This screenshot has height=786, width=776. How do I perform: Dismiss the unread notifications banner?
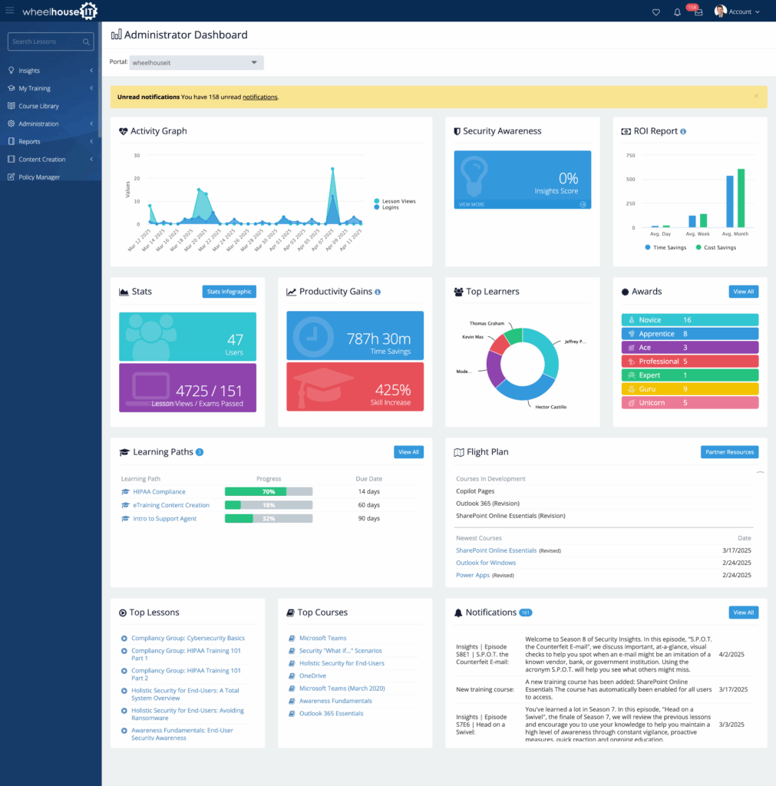click(756, 96)
